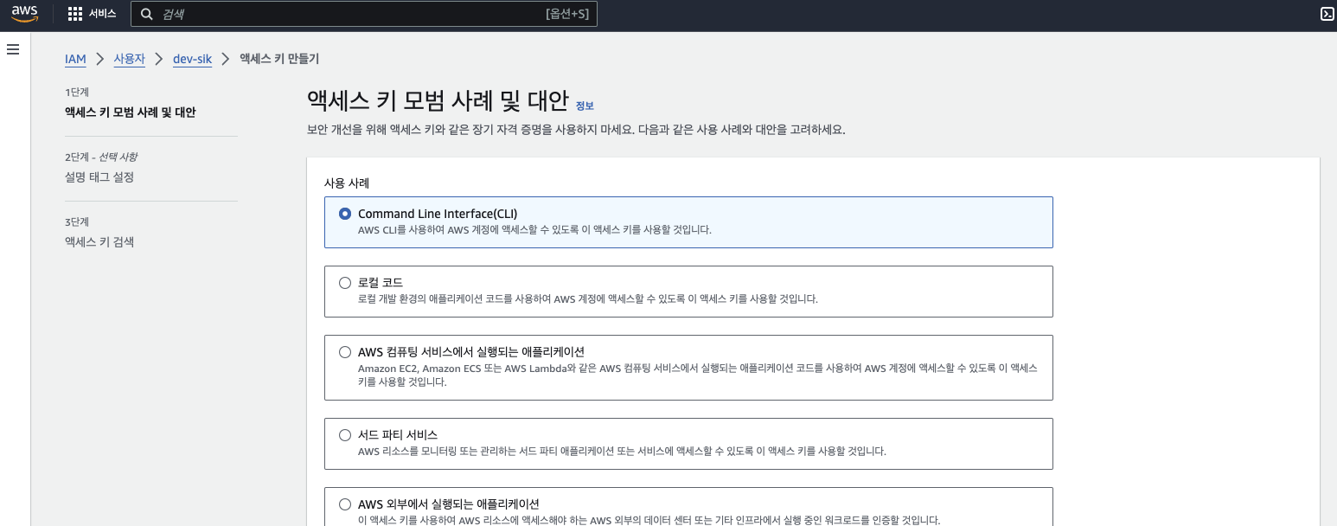Focus the 검색 search input field
Viewport: 1337px width, 526px height.
pos(364,14)
